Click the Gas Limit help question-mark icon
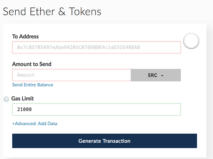 [6, 99]
